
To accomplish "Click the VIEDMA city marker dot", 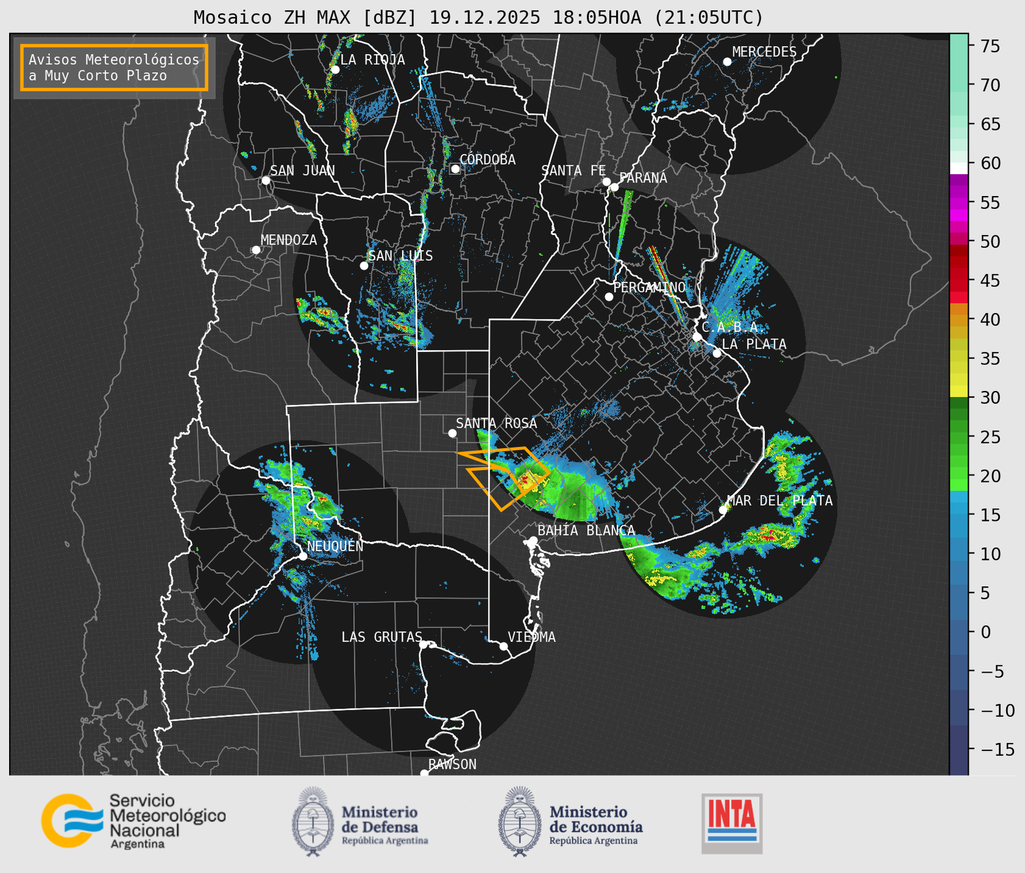I will pyautogui.click(x=503, y=646).
